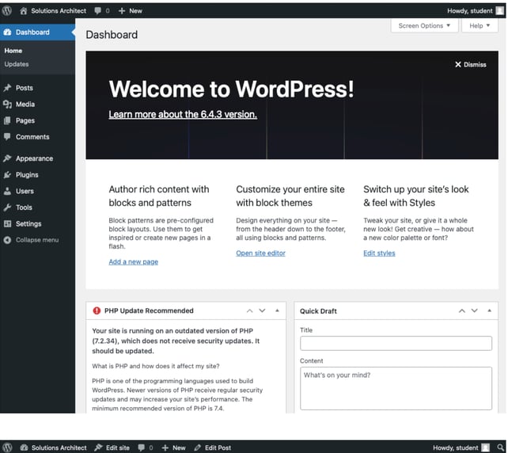
Task: Toggle PHP Update Recommended panel collapse
Action: click(277, 310)
